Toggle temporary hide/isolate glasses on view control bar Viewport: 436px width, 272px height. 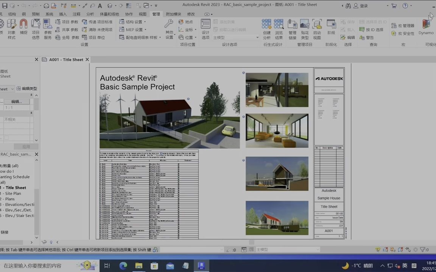[44, 242]
